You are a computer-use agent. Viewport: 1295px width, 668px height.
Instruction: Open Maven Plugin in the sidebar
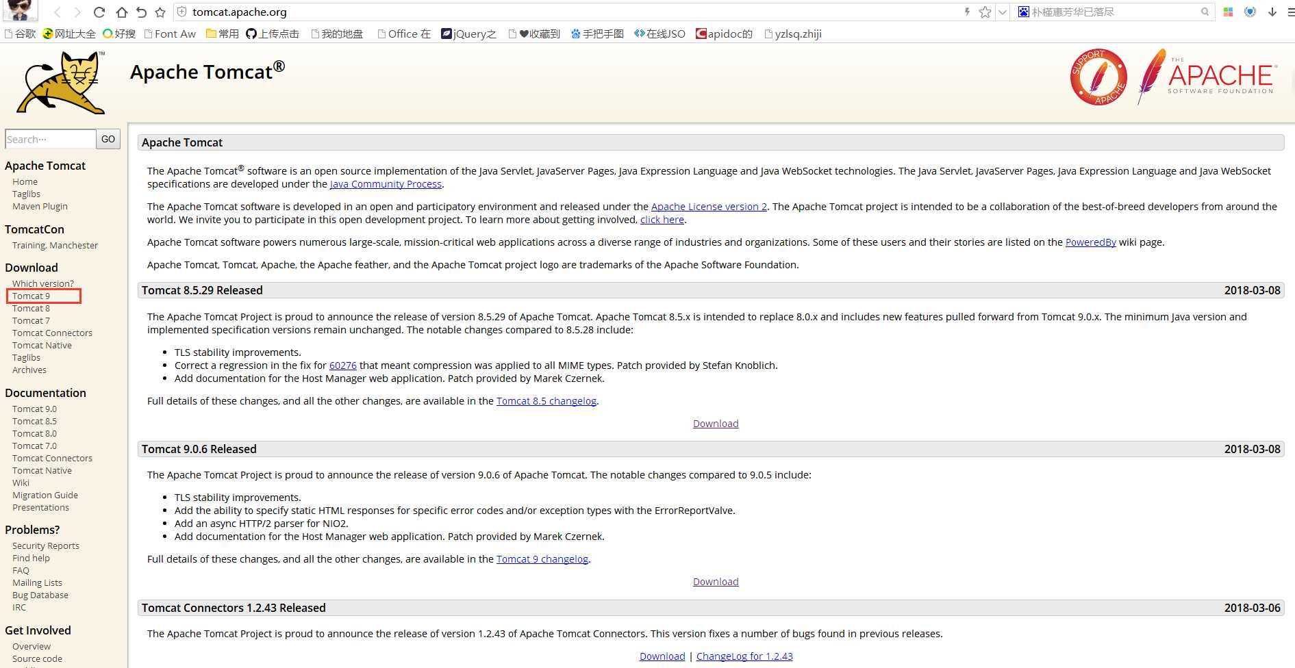(40, 207)
